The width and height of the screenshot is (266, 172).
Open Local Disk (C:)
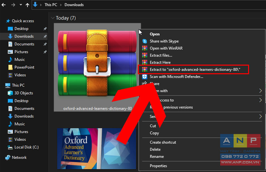coord(27,147)
